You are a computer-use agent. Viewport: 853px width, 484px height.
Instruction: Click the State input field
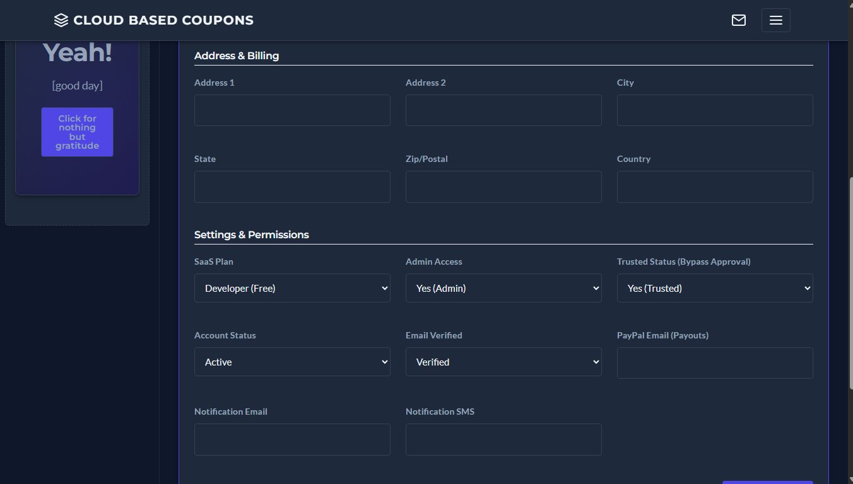[x=291, y=187]
